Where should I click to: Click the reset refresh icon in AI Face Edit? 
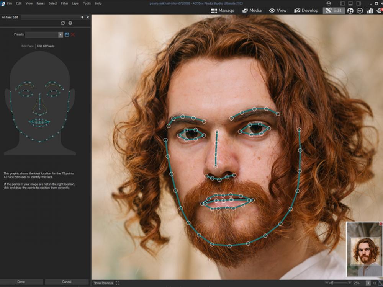click(x=63, y=23)
